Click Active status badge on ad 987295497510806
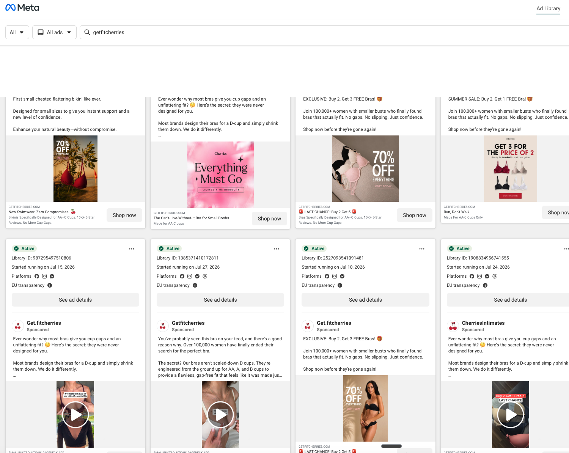The height and width of the screenshot is (453, 569). [24, 249]
